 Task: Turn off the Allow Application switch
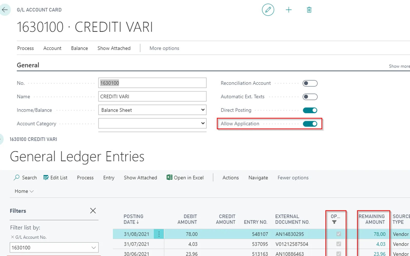310,124
